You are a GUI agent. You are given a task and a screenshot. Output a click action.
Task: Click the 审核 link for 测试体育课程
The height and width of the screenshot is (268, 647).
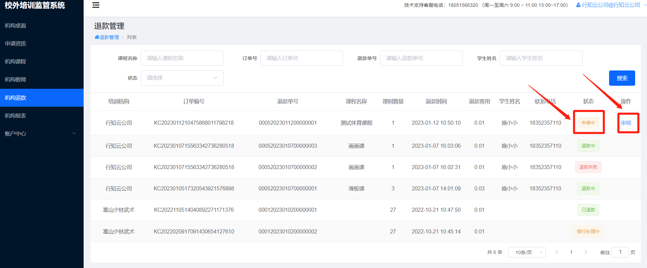[626, 123]
